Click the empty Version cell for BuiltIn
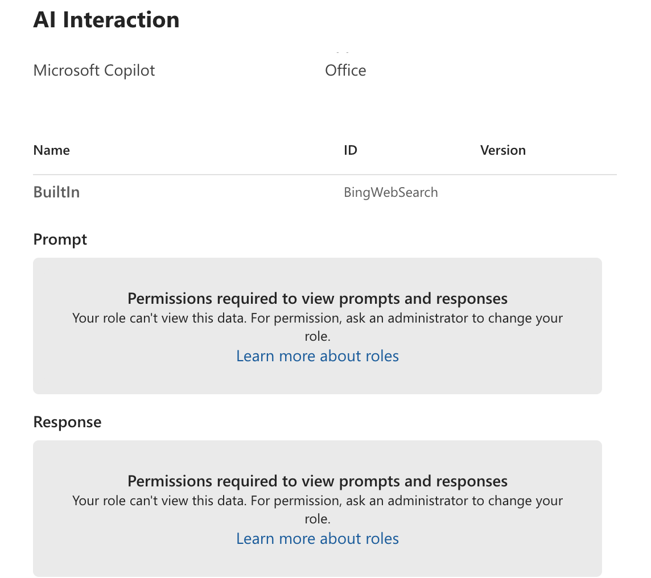The height and width of the screenshot is (578, 651). [x=503, y=192]
